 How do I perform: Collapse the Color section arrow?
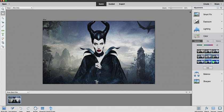(x=222, y=36)
